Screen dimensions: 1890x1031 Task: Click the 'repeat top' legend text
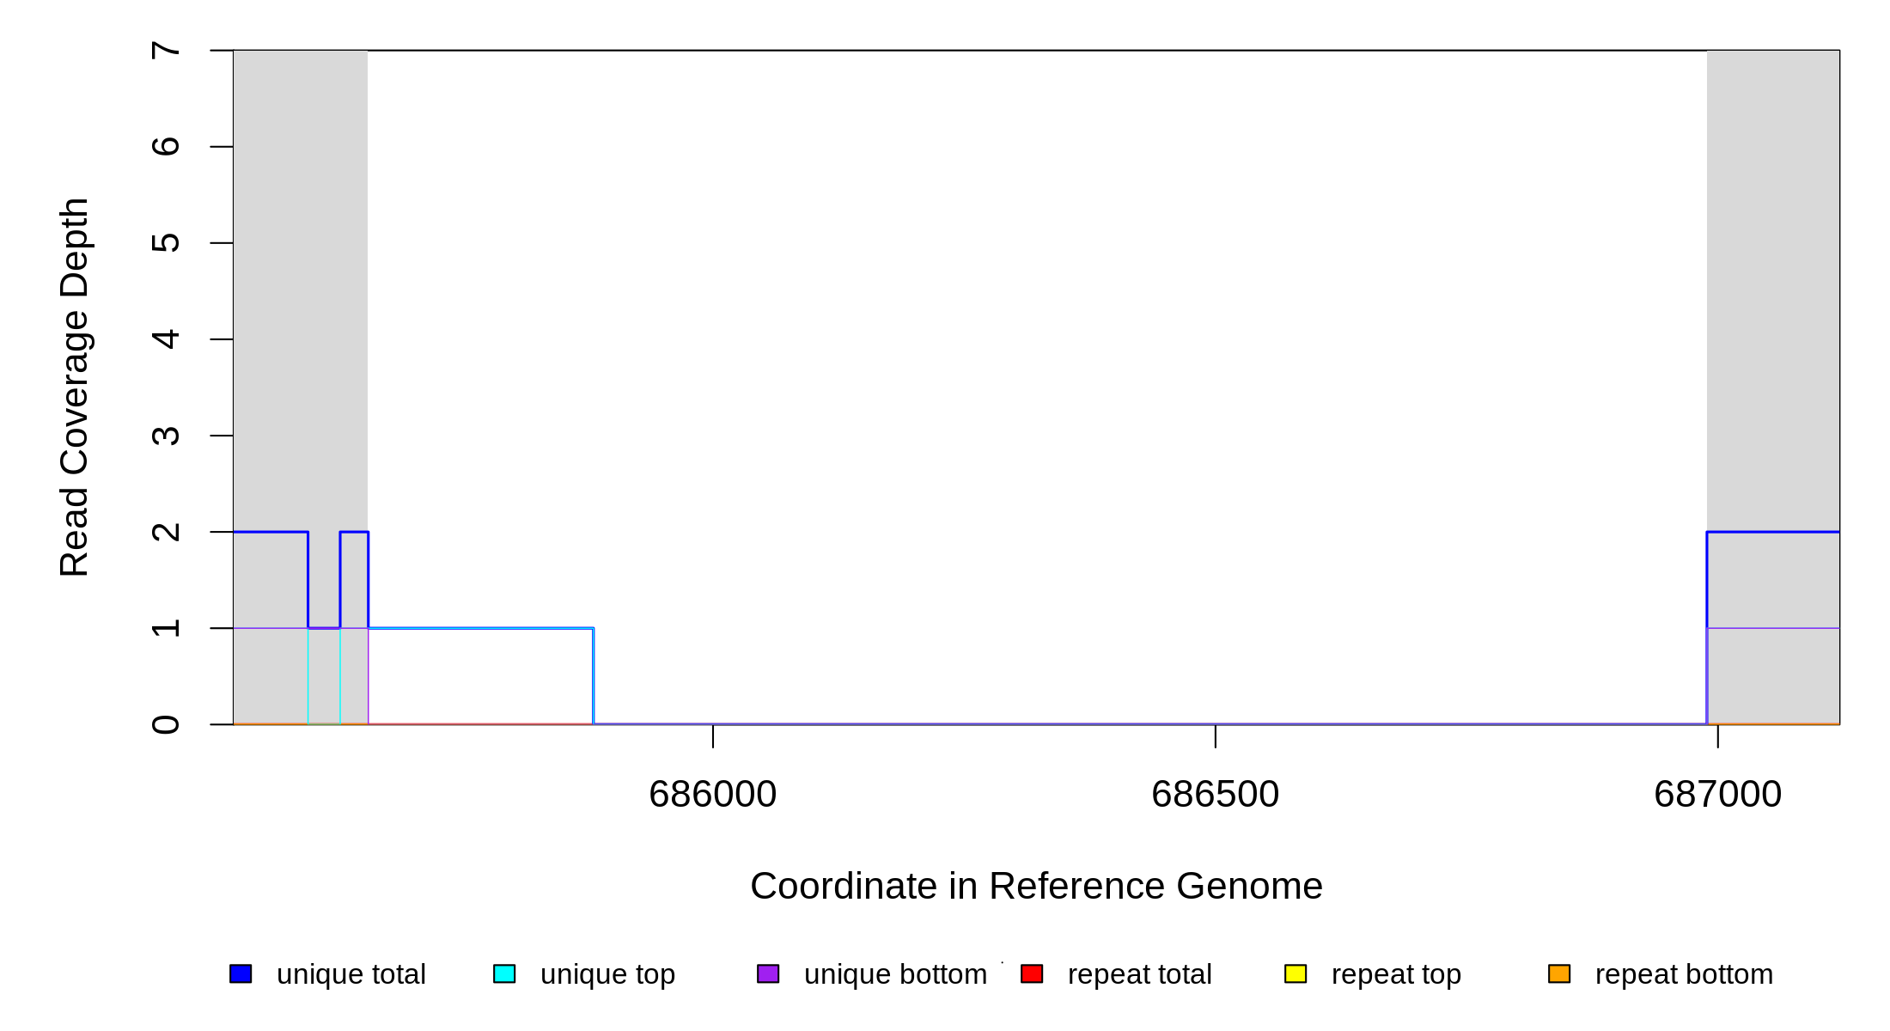(x=1396, y=974)
